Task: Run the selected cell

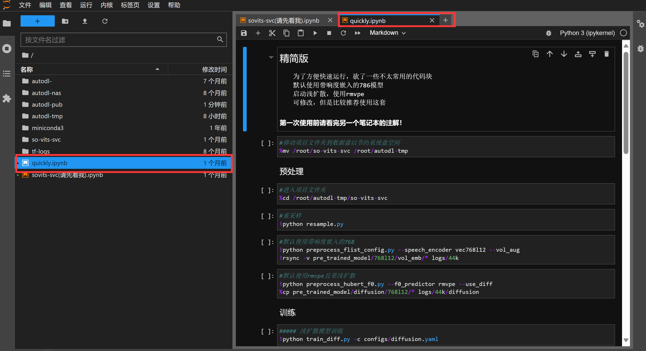Action: (315, 33)
